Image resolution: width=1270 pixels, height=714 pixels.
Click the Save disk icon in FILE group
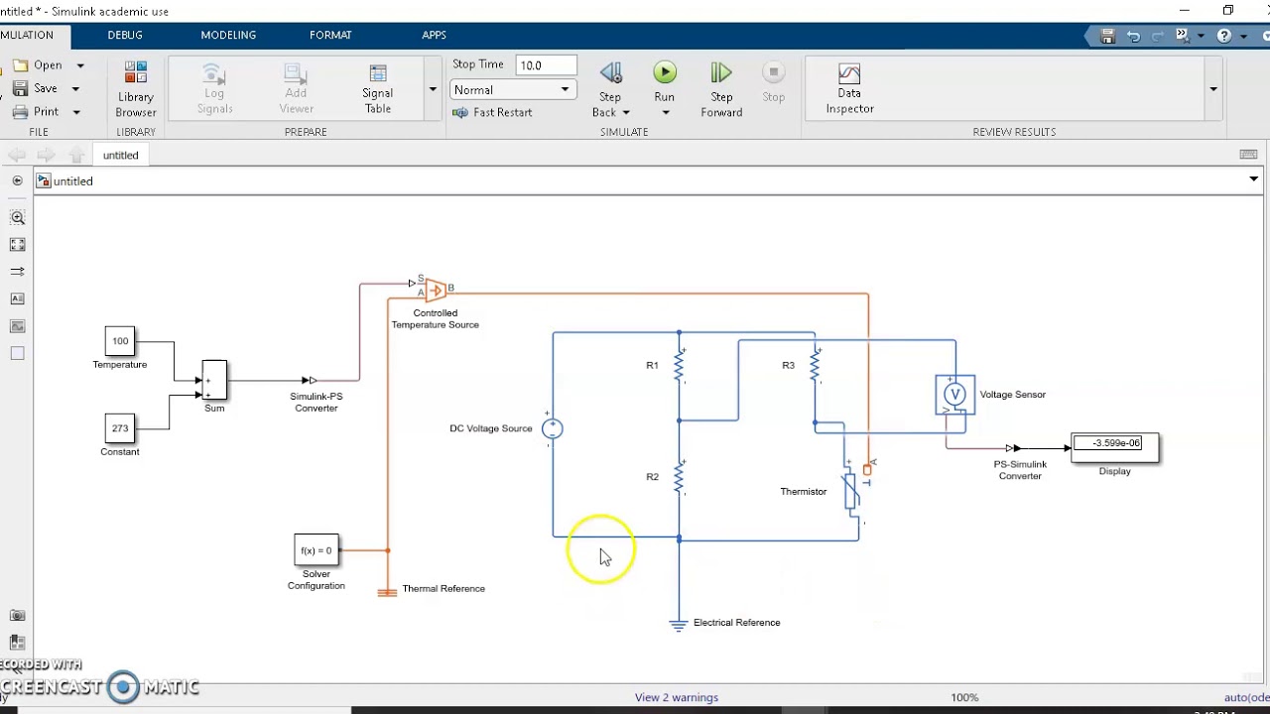(20, 88)
